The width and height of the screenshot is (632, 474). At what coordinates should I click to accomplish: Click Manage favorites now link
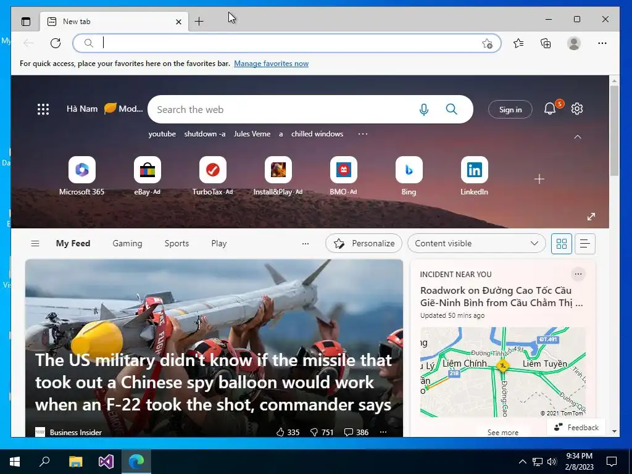pos(272,64)
